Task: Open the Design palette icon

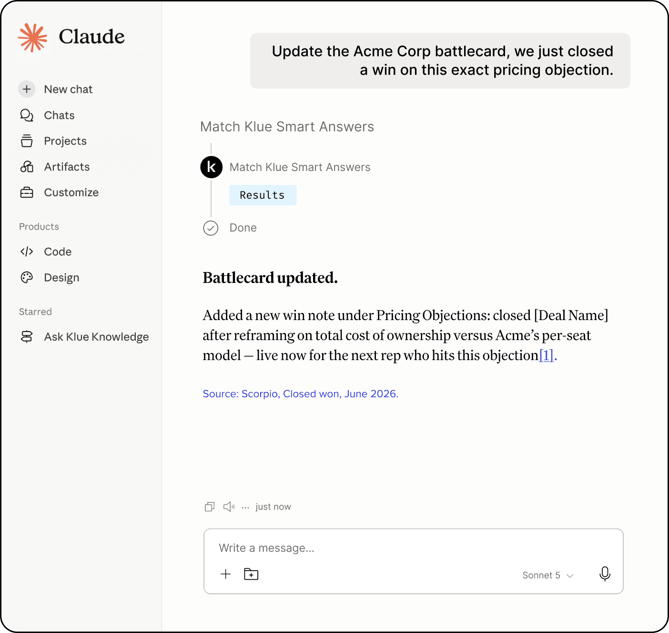Action: pyautogui.click(x=27, y=277)
